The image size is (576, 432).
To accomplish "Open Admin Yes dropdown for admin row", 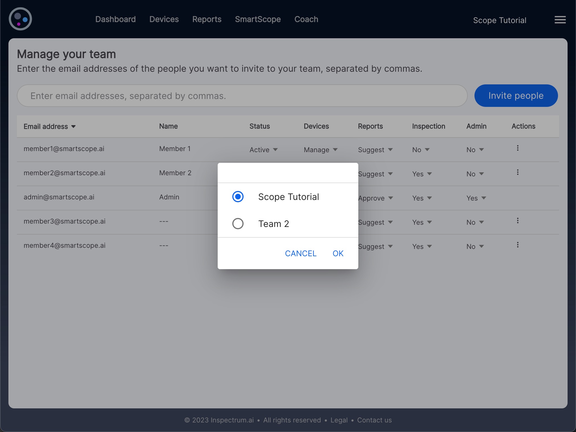I will coord(476,198).
